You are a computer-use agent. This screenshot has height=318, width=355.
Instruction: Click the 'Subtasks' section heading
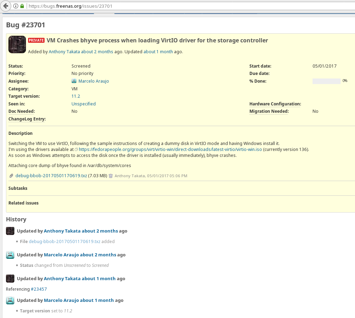pos(18,188)
